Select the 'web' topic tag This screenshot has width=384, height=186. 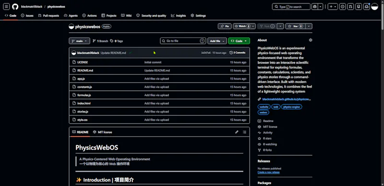276,107
